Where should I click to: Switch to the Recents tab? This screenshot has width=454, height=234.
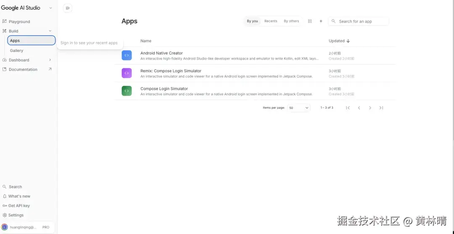[x=271, y=21]
